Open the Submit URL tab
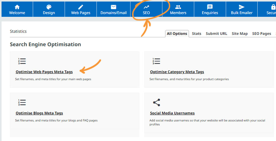 pos(216,34)
